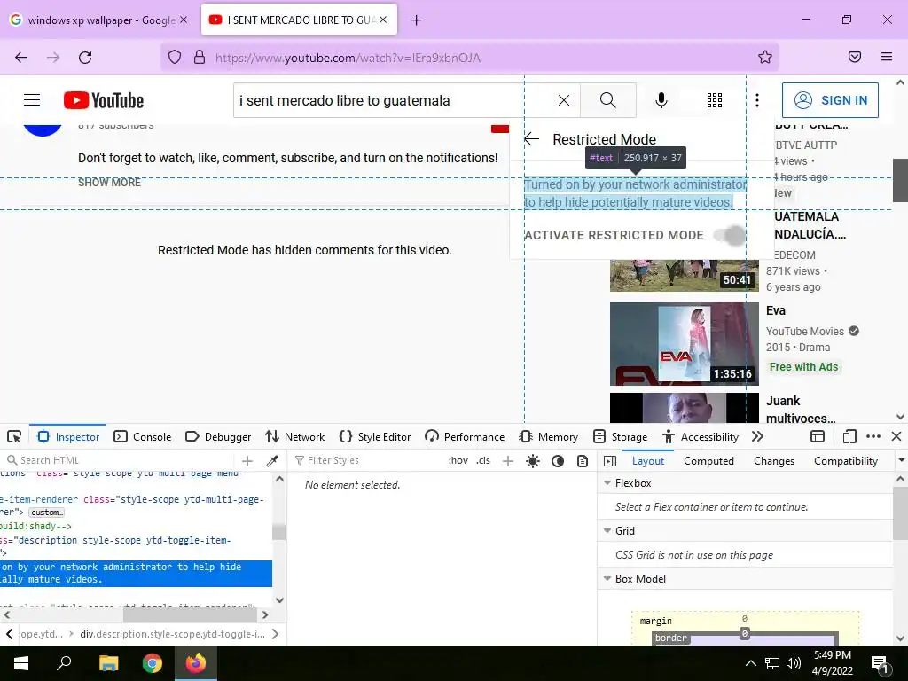Image resolution: width=908 pixels, height=681 pixels.
Task: Open a new Firefox tab
Action: 417,20
